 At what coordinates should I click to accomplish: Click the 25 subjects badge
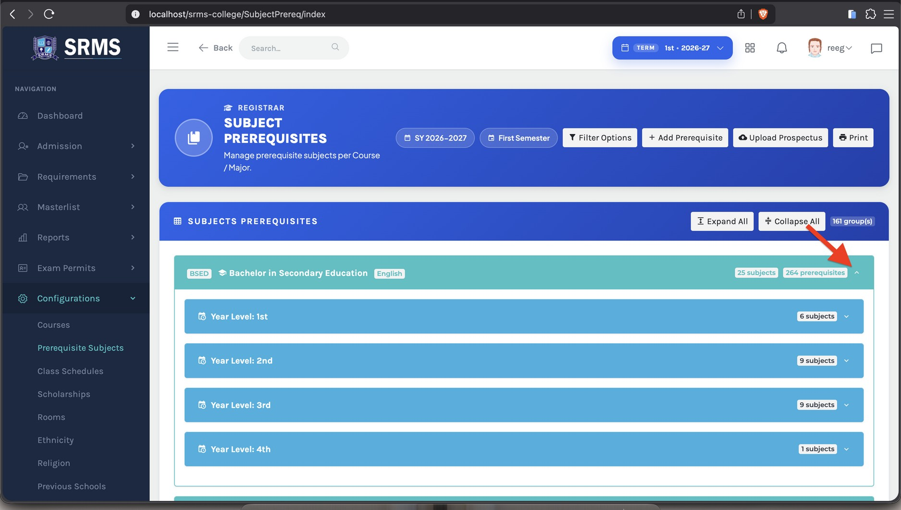point(756,273)
